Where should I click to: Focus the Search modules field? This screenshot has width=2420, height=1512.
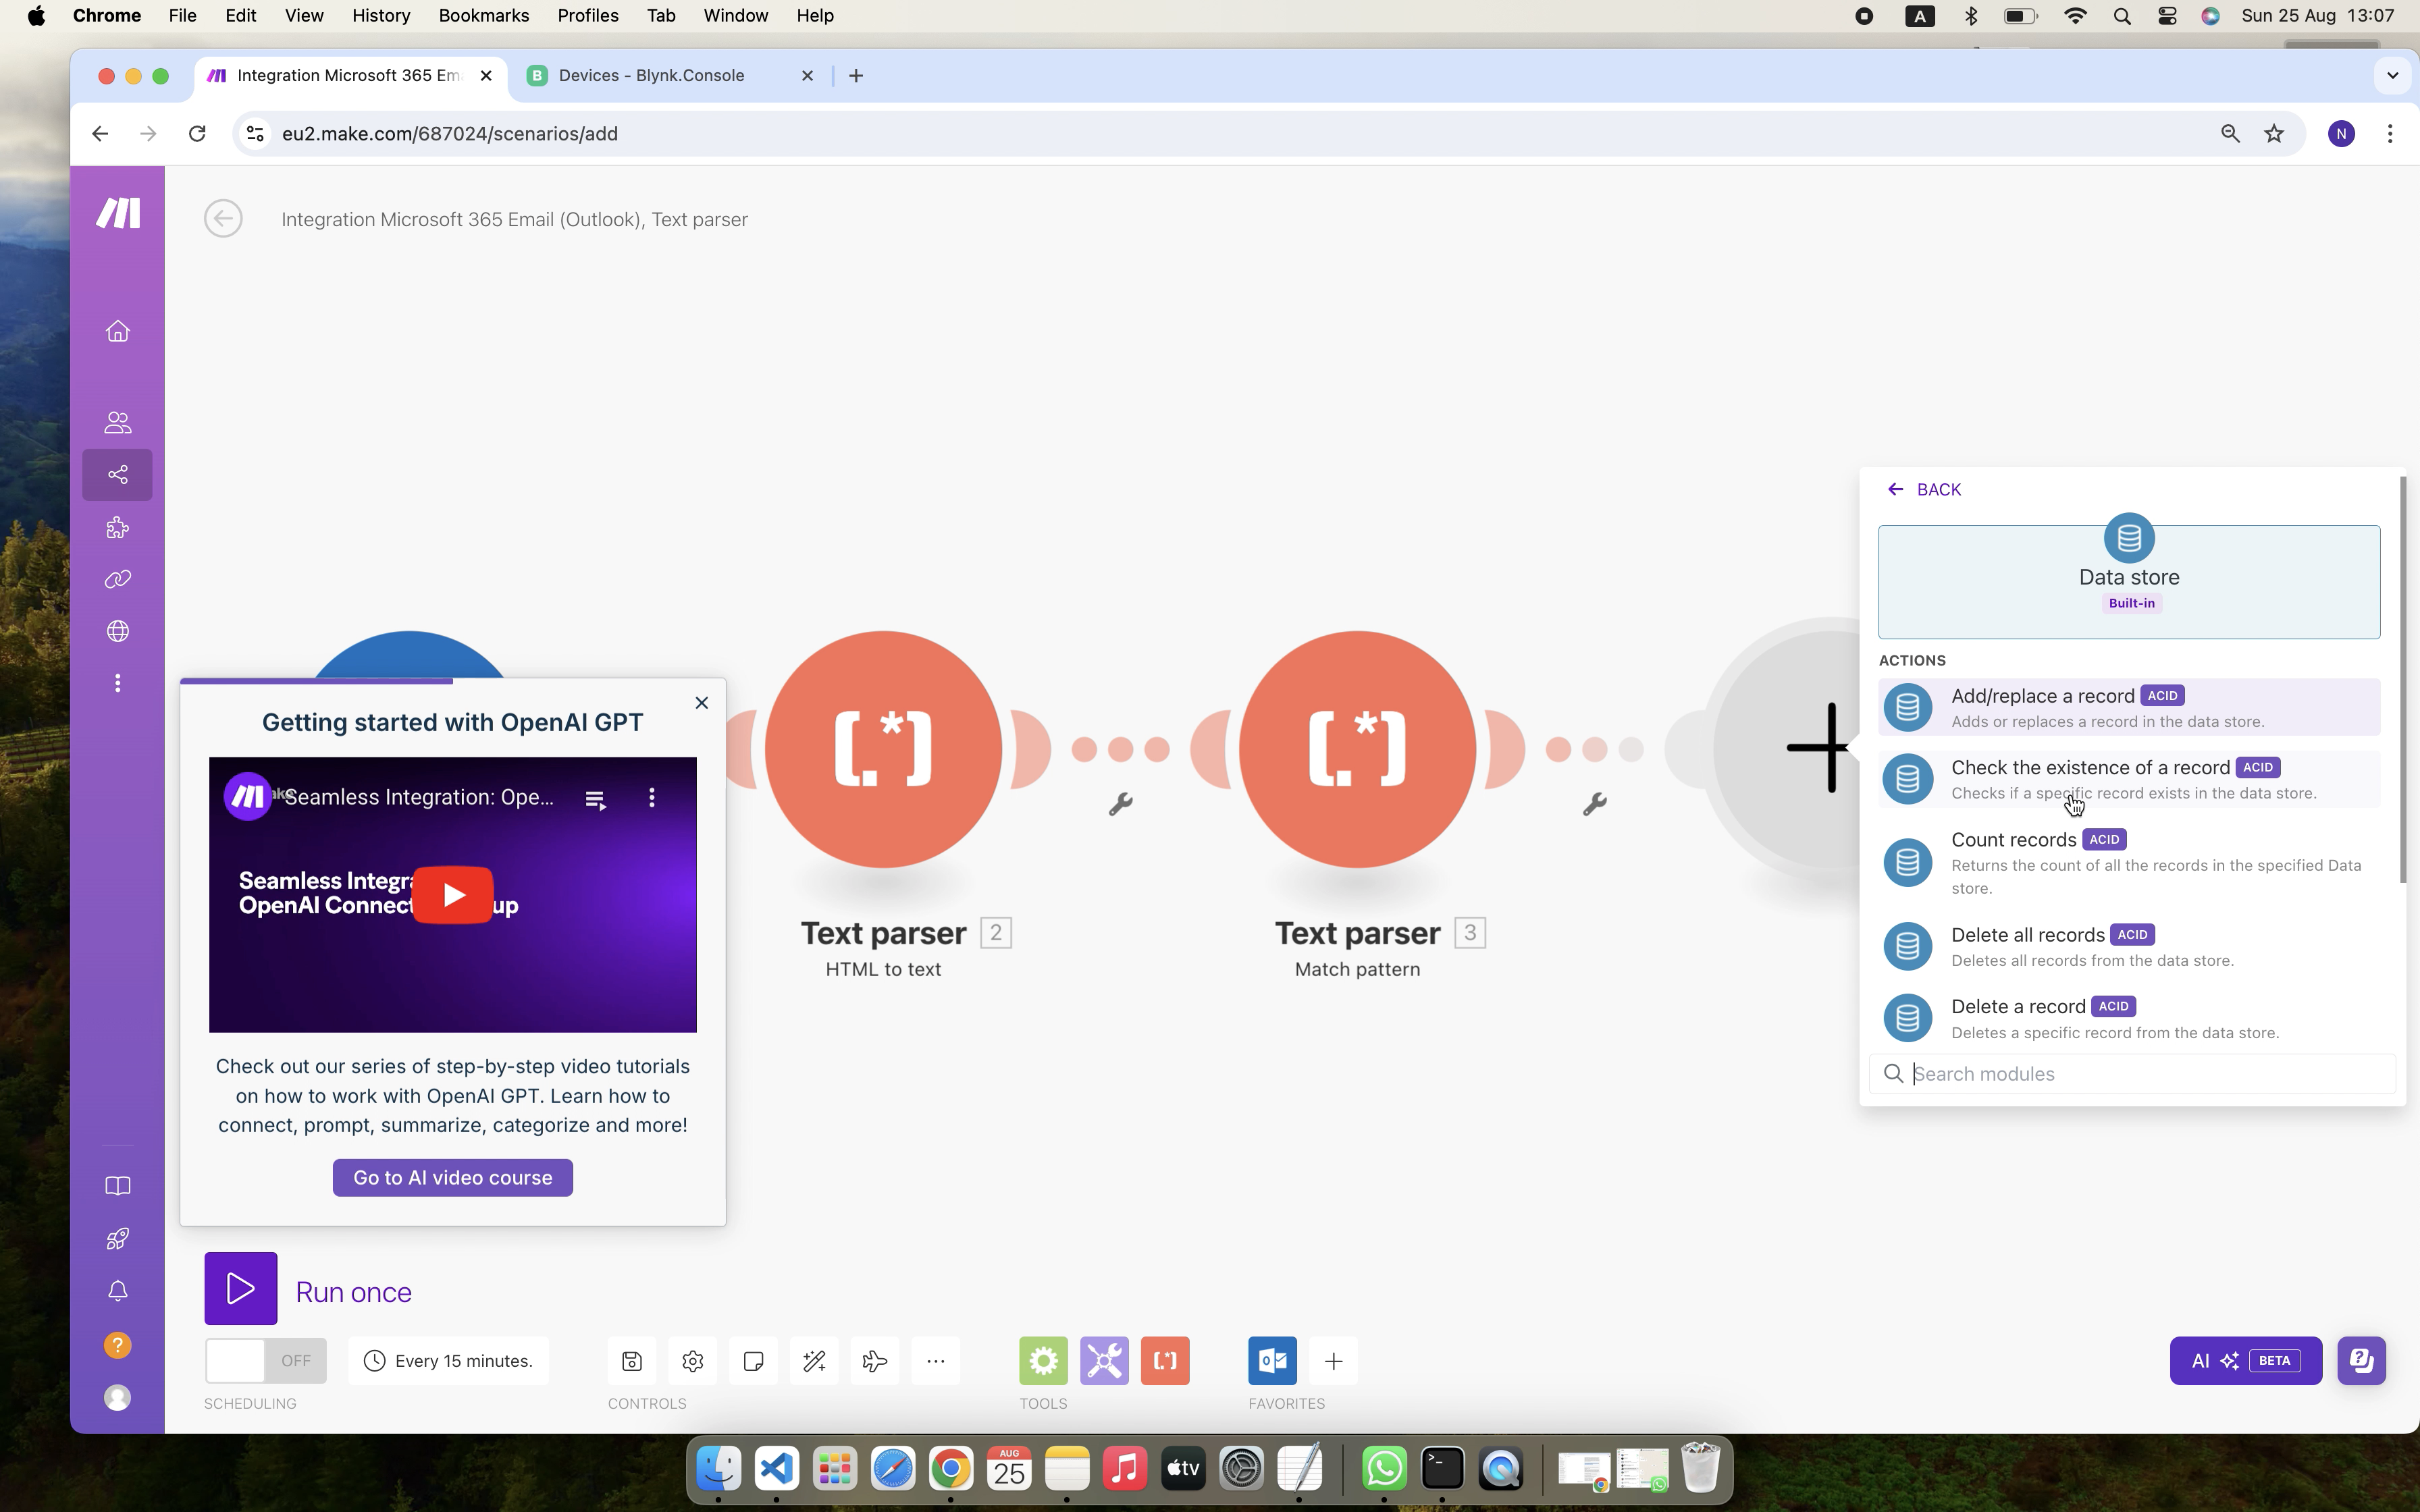(x=2132, y=1074)
